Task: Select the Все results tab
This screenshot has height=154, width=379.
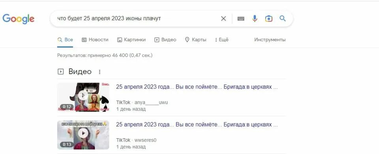Action: coord(65,40)
